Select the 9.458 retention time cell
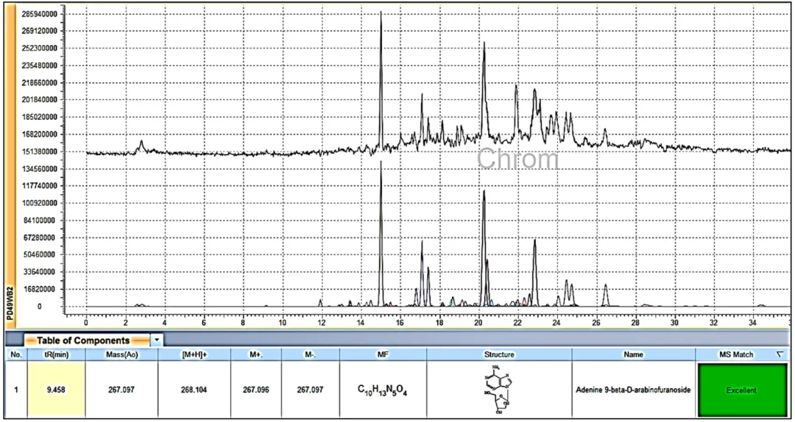The width and height of the screenshot is (795, 422). (55, 390)
